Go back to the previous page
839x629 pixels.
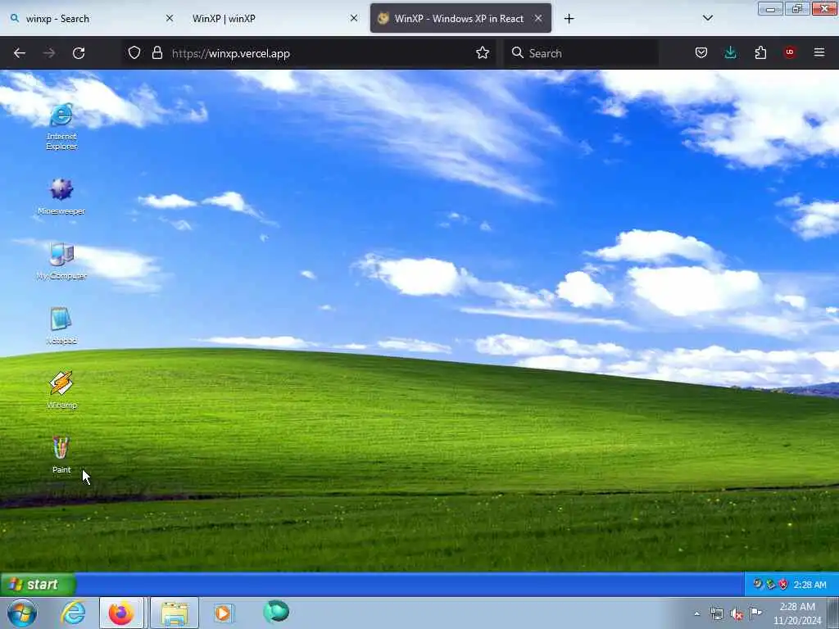(x=20, y=53)
